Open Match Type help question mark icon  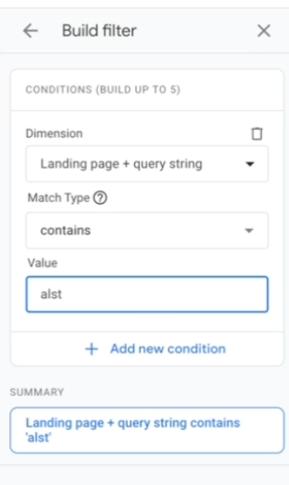[100, 197]
